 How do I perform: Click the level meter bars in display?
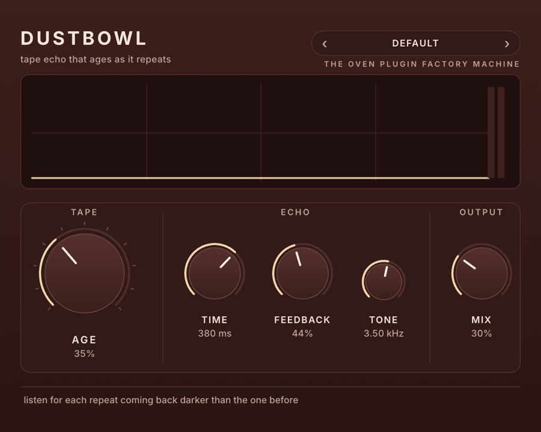tap(496, 132)
